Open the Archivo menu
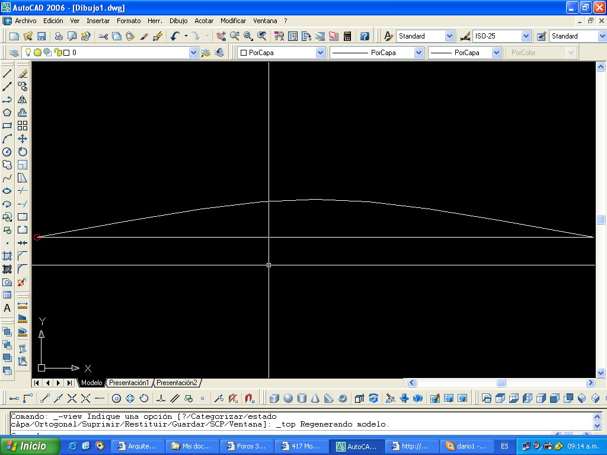 (25, 21)
